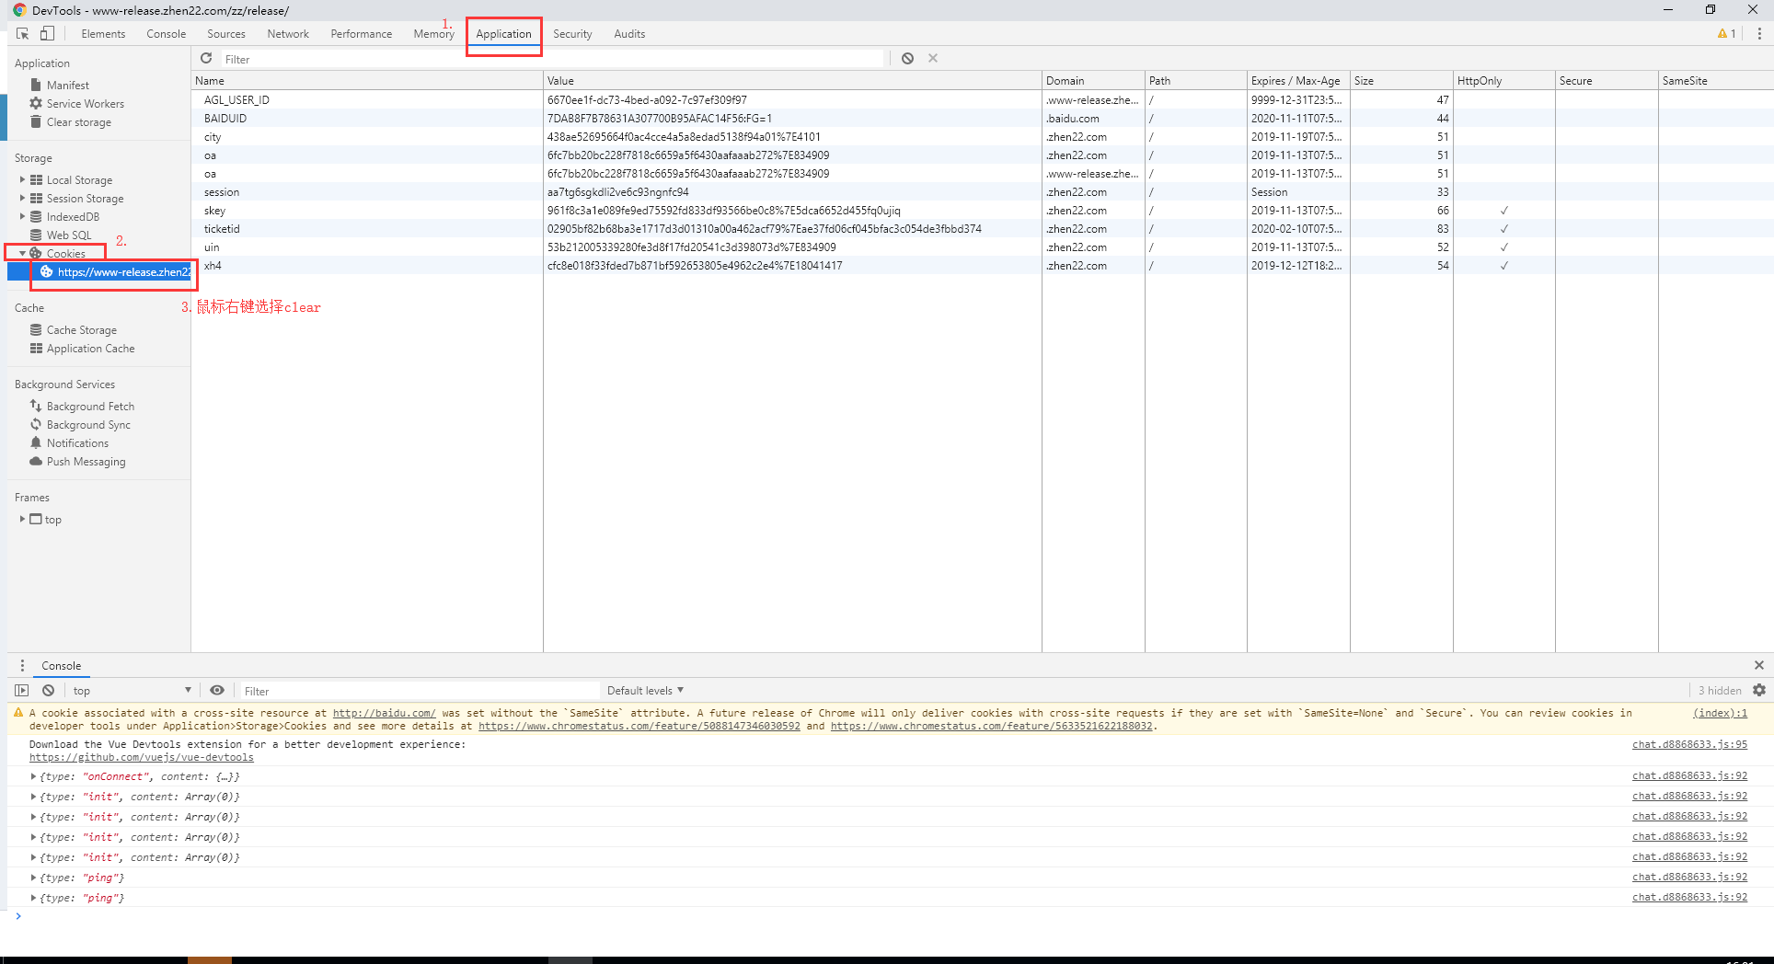The height and width of the screenshot is (964, 1774).
Task: Switch to the Memory tab
Action: (x=433, y=33)
